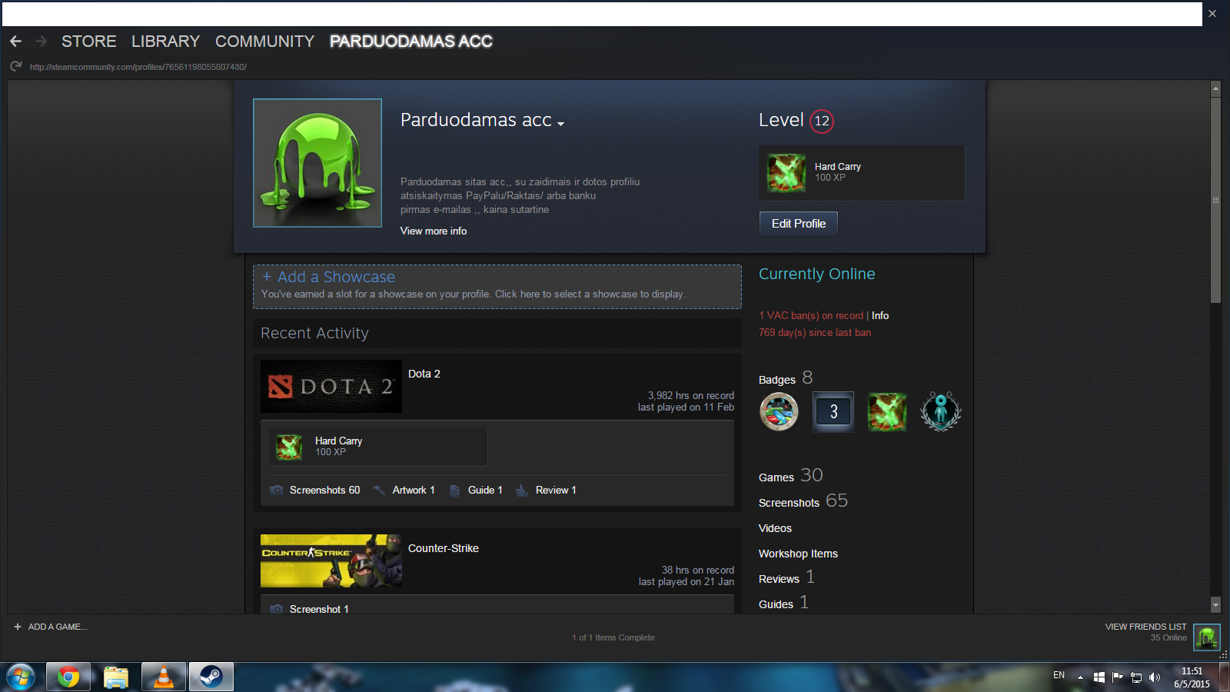Click the steamcommunity profile URL field
1230x692 pixels.
point(138,67)
